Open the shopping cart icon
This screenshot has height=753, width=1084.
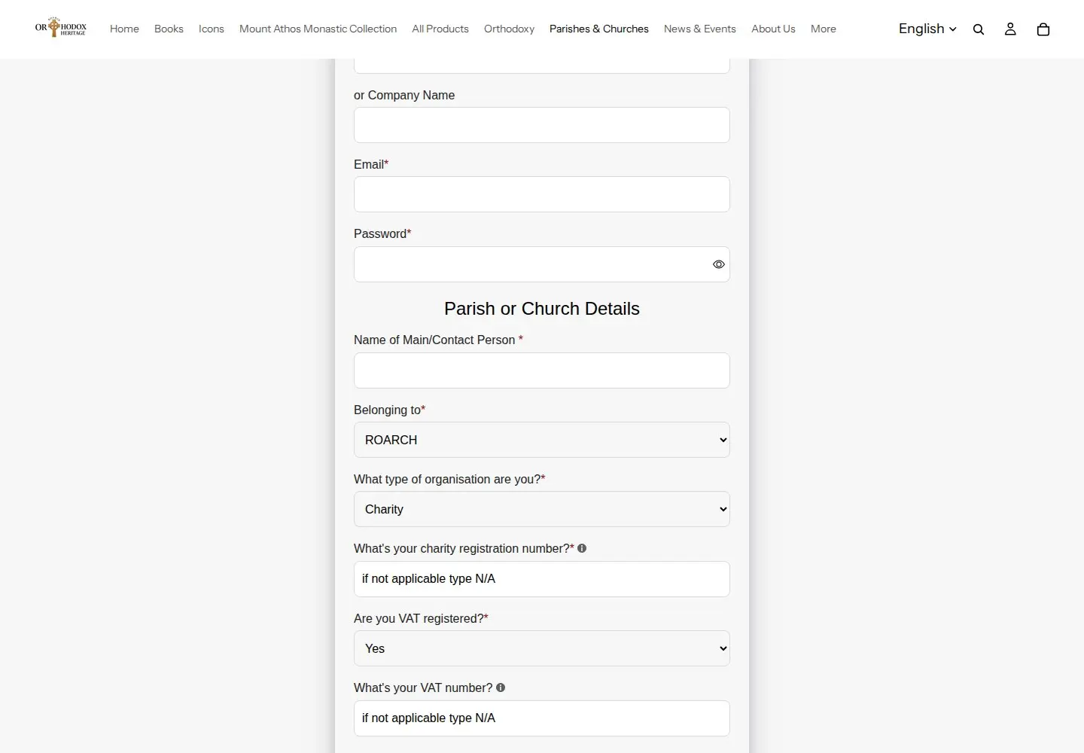click(x=1043, y=29)
